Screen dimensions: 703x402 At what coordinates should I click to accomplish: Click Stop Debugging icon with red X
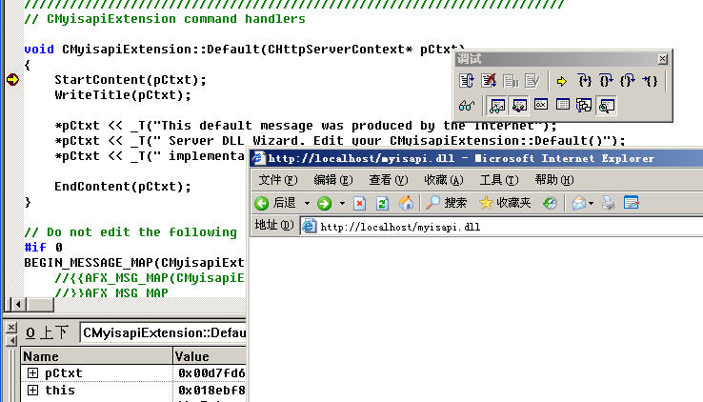coord(489,81)
